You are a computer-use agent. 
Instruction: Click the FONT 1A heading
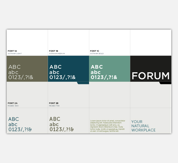tap(12, 51)
